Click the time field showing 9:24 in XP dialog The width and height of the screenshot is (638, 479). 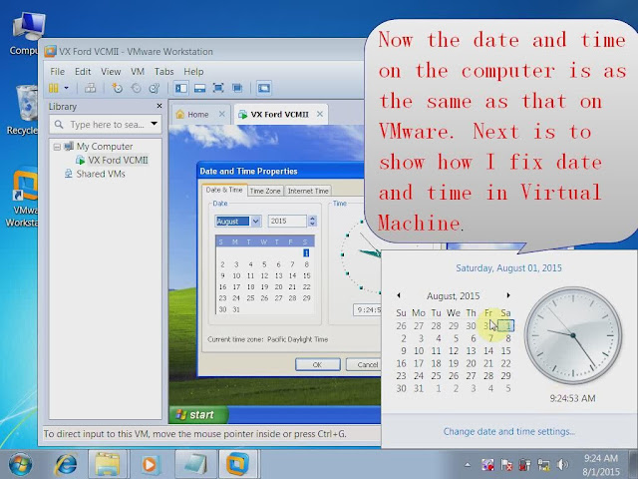(x=368, y=310)
